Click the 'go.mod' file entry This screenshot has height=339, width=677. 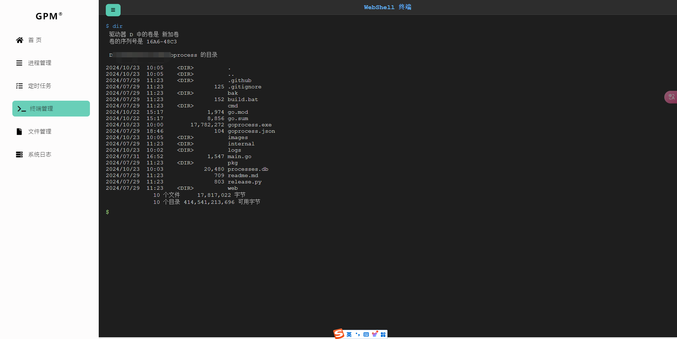[238, 112]
